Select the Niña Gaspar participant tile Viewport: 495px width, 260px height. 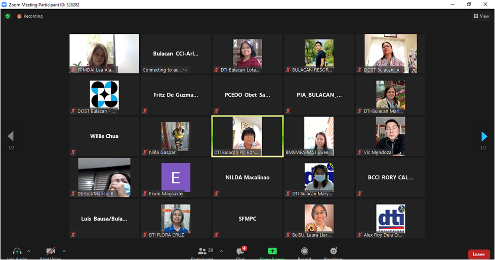pyautogui.click(x=176, y=136)
